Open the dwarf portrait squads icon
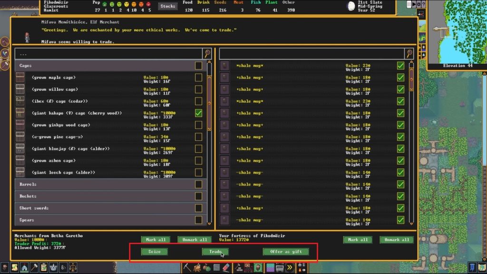Screen dimensions: 487x274 pyautogui.click(x=258, y=267)
